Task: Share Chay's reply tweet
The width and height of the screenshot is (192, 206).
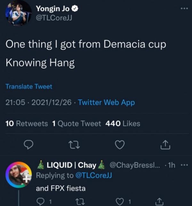Action: point(159,201)
